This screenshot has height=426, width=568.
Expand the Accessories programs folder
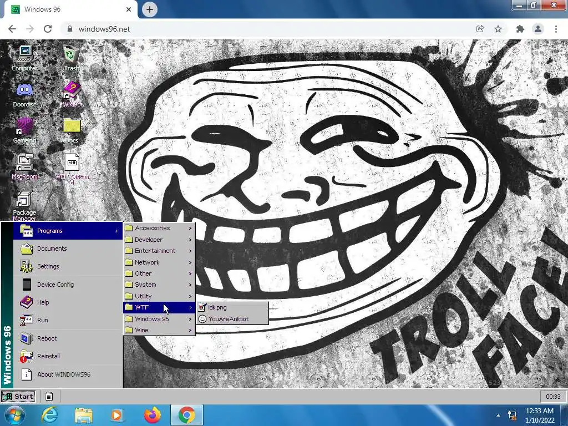tap(159, 228)
